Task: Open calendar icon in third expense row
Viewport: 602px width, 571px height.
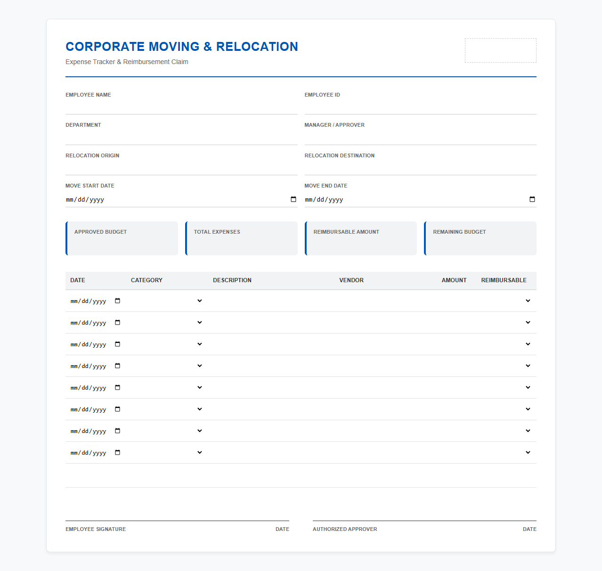Action: point(118,344)
